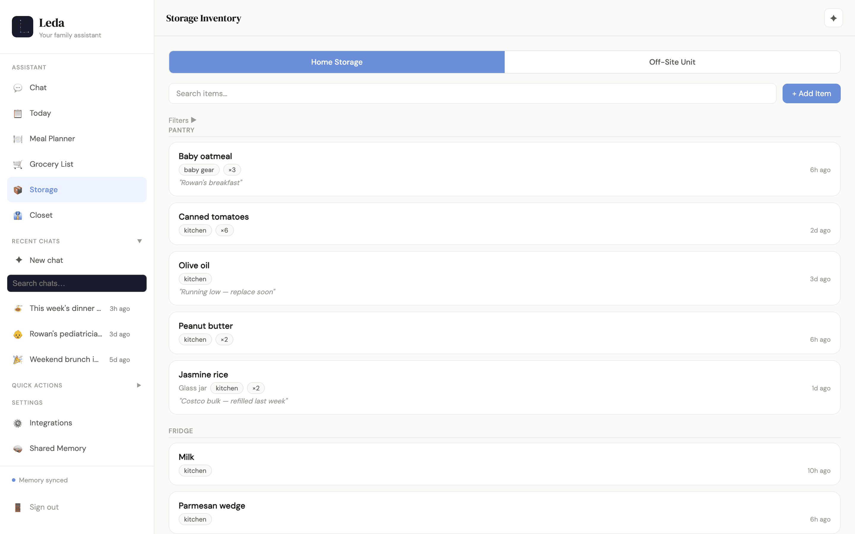Open the Baby oatmeal item card
The image size is (855, 534).
pyautogui.click(x=504, y=169)
